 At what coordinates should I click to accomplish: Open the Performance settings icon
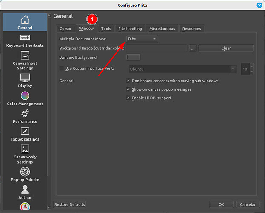tap(25, 114)
